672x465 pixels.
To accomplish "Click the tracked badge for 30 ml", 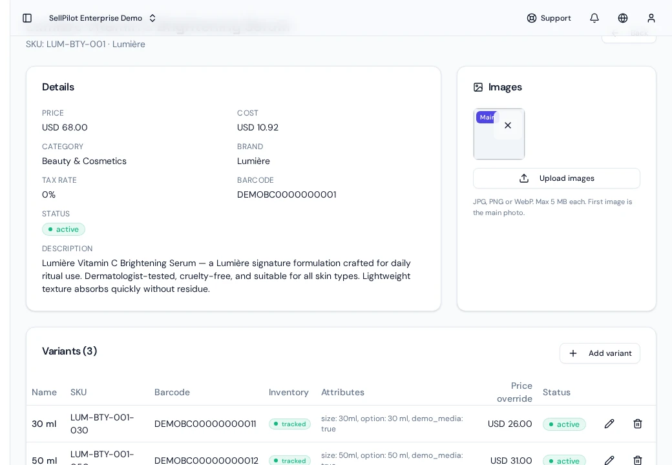I will (x=289, y=424).
